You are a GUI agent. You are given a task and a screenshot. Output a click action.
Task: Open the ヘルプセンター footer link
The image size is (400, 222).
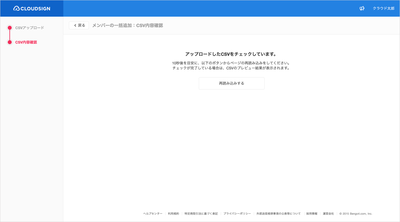153,214
